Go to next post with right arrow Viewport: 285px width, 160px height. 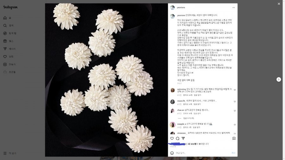(x=279, y=79)
